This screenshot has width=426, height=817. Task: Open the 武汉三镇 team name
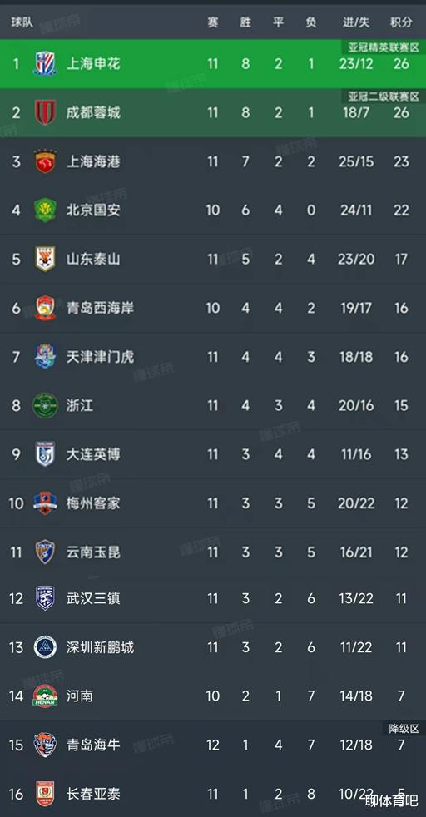[x=94, y=598]
